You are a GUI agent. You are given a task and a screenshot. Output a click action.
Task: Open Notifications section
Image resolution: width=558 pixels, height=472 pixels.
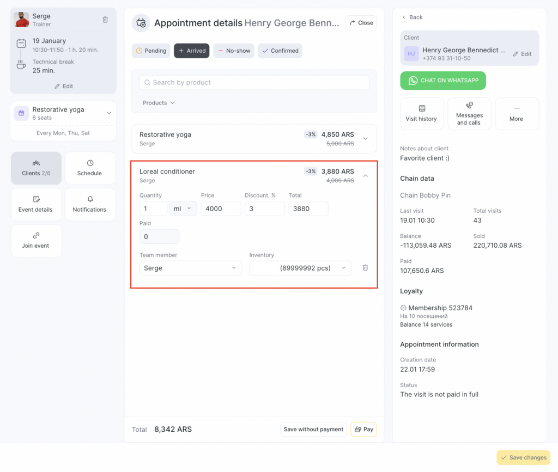(90, 204)
